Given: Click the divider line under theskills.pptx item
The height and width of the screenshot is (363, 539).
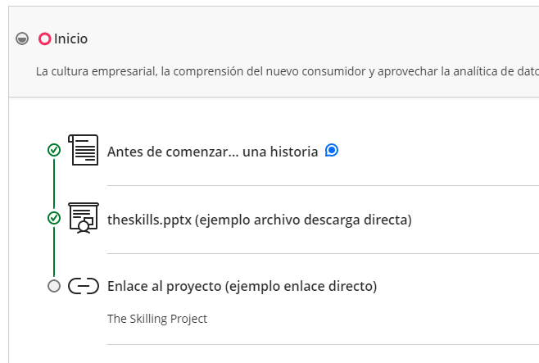Looking at the screenshot, I should tap(323, 254).
